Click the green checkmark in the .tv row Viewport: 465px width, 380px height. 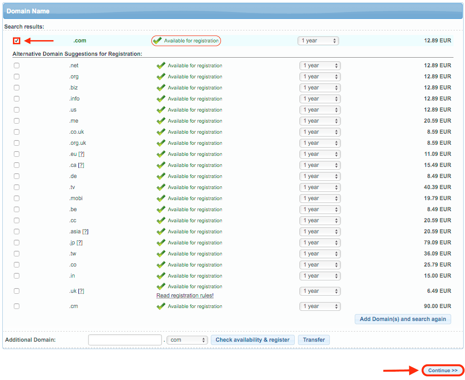(x=161, y=187)
